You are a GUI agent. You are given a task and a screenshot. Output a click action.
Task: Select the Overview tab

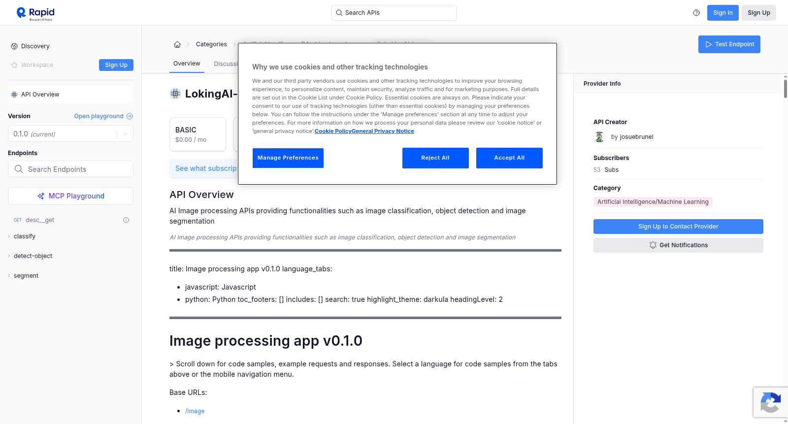click(187, 64)
